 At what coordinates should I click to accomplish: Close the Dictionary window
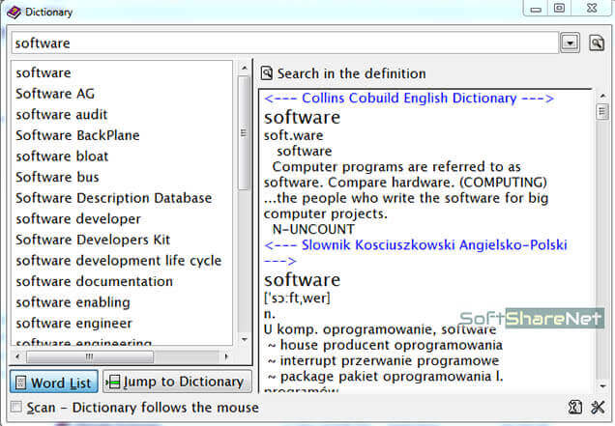592,9
